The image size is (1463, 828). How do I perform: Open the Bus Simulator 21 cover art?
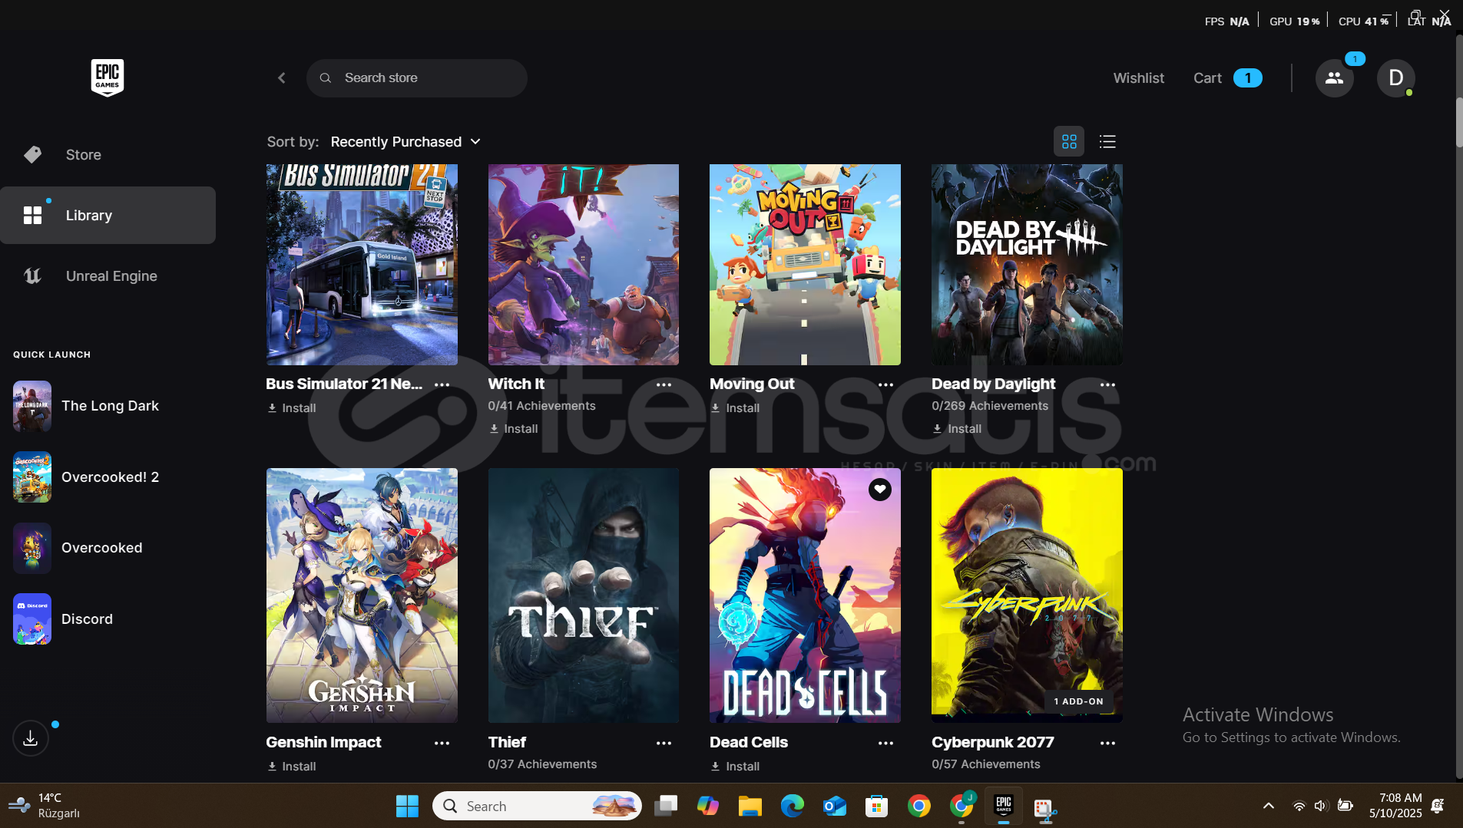[362, 265]
